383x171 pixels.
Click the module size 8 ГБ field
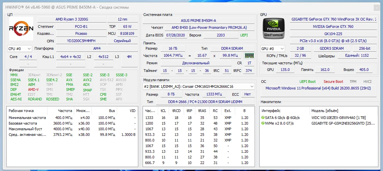point(171,94)
